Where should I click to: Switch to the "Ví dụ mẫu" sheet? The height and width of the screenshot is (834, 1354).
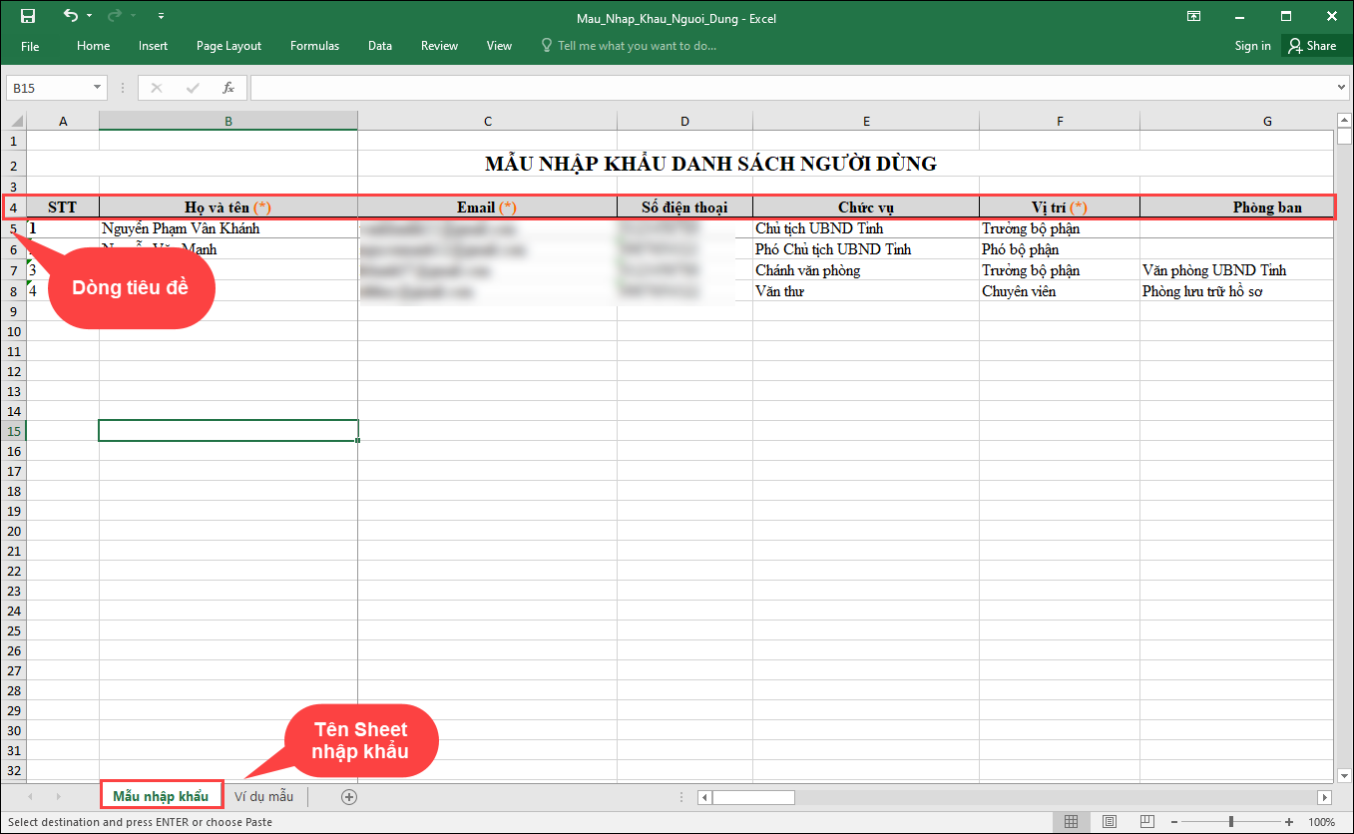[263, 796]
